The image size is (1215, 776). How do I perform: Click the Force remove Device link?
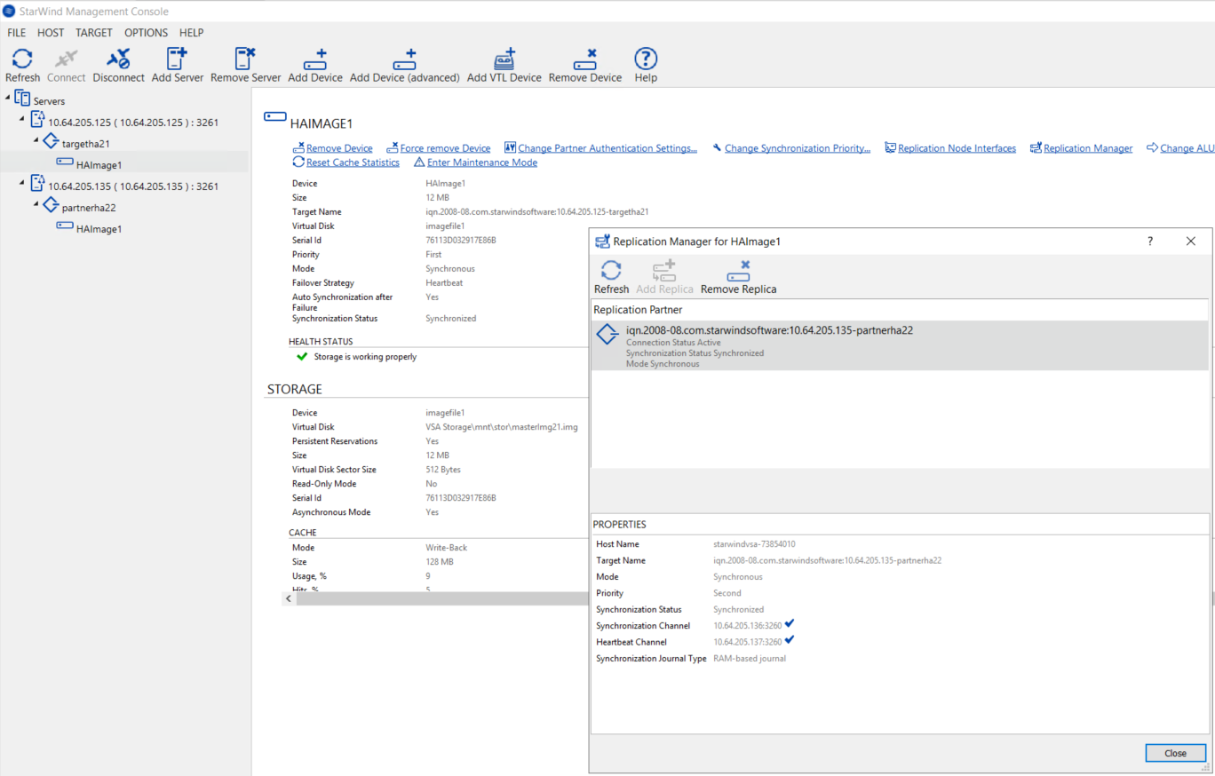445,148
